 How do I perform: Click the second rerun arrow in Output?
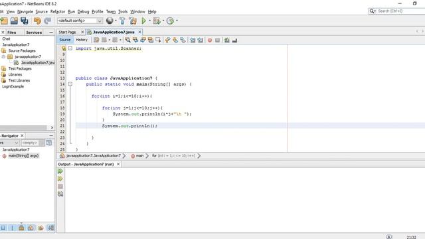[x=60, y=179]
